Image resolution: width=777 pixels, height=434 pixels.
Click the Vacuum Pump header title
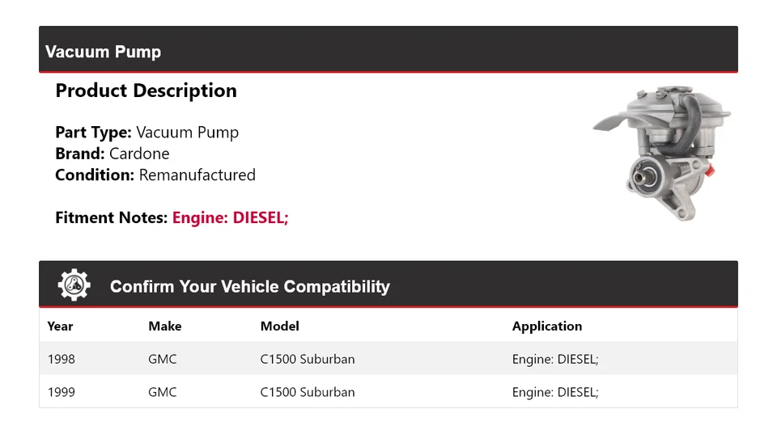point(103,52)
